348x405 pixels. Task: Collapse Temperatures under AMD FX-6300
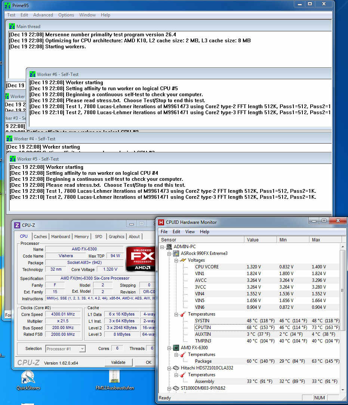tap(176, 354)
